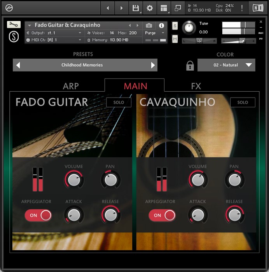
Task: Click the save disk icon in top toolbar
Action: tap(136, 8)
